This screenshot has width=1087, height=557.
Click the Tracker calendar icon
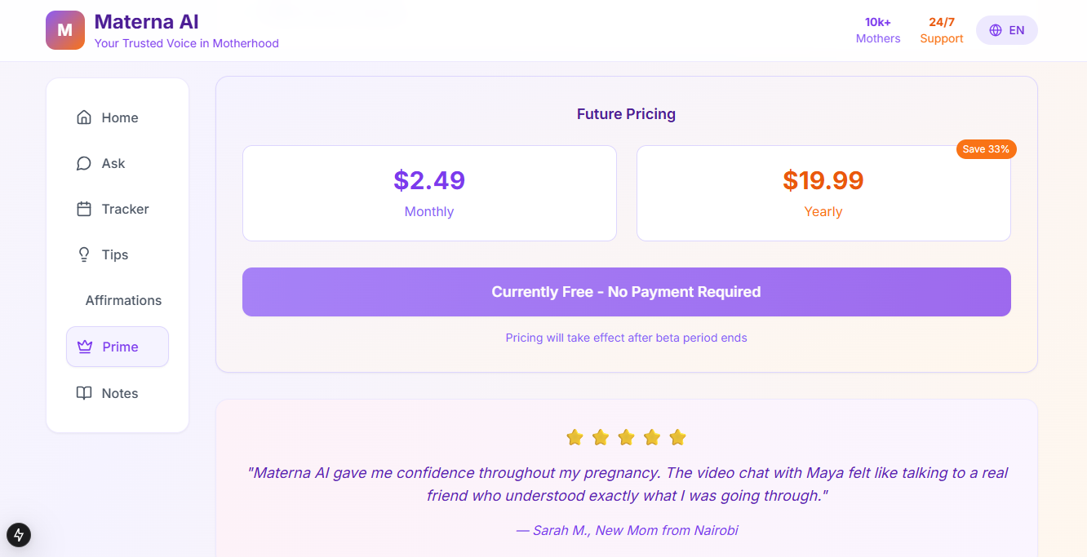84,209
